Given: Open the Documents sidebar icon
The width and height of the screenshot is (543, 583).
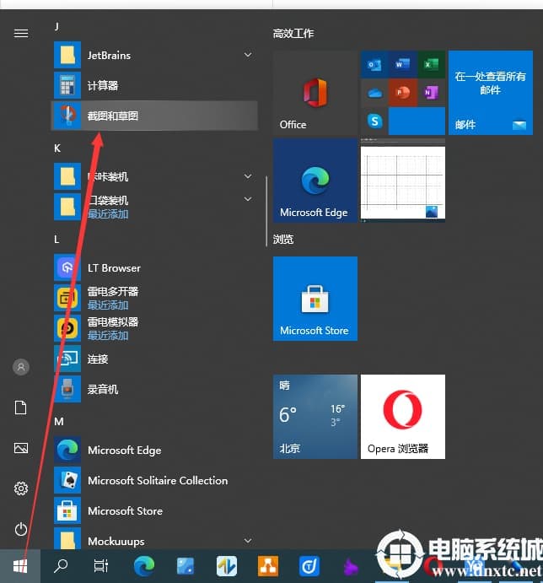Looking at the screenshot, I should tap(21, 408).
